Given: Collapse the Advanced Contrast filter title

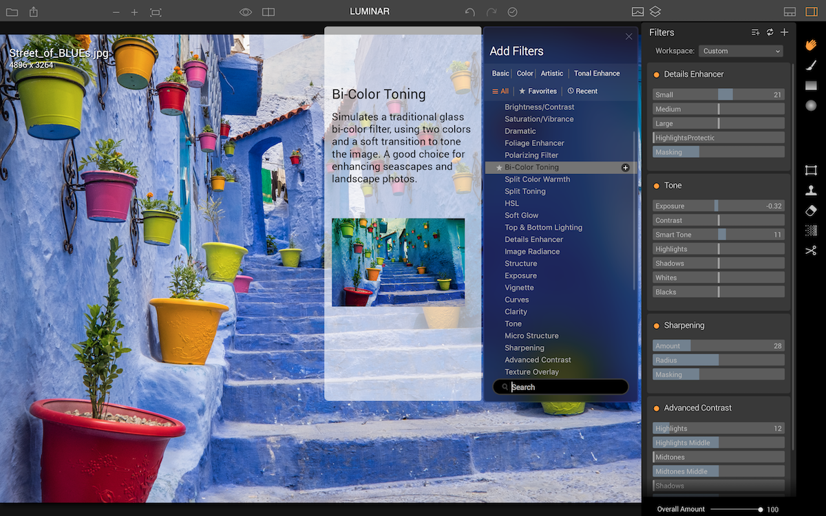Looking at the screenshot, I should 698,408.
